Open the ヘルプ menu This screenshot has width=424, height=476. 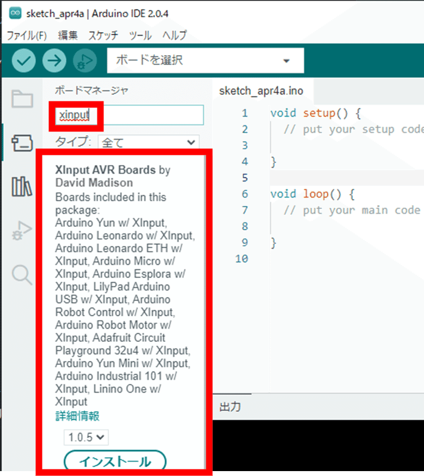(x=175, y=35)
